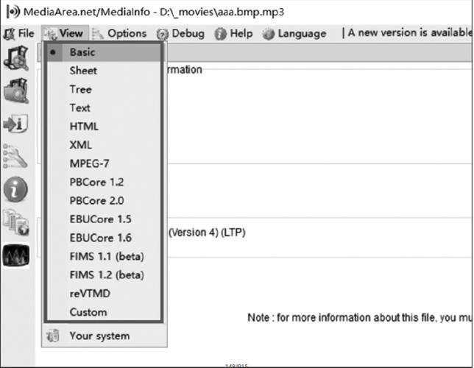Click the Help menu icon
The height and width of the screenshot is (368, 474).
click(220, 34)
